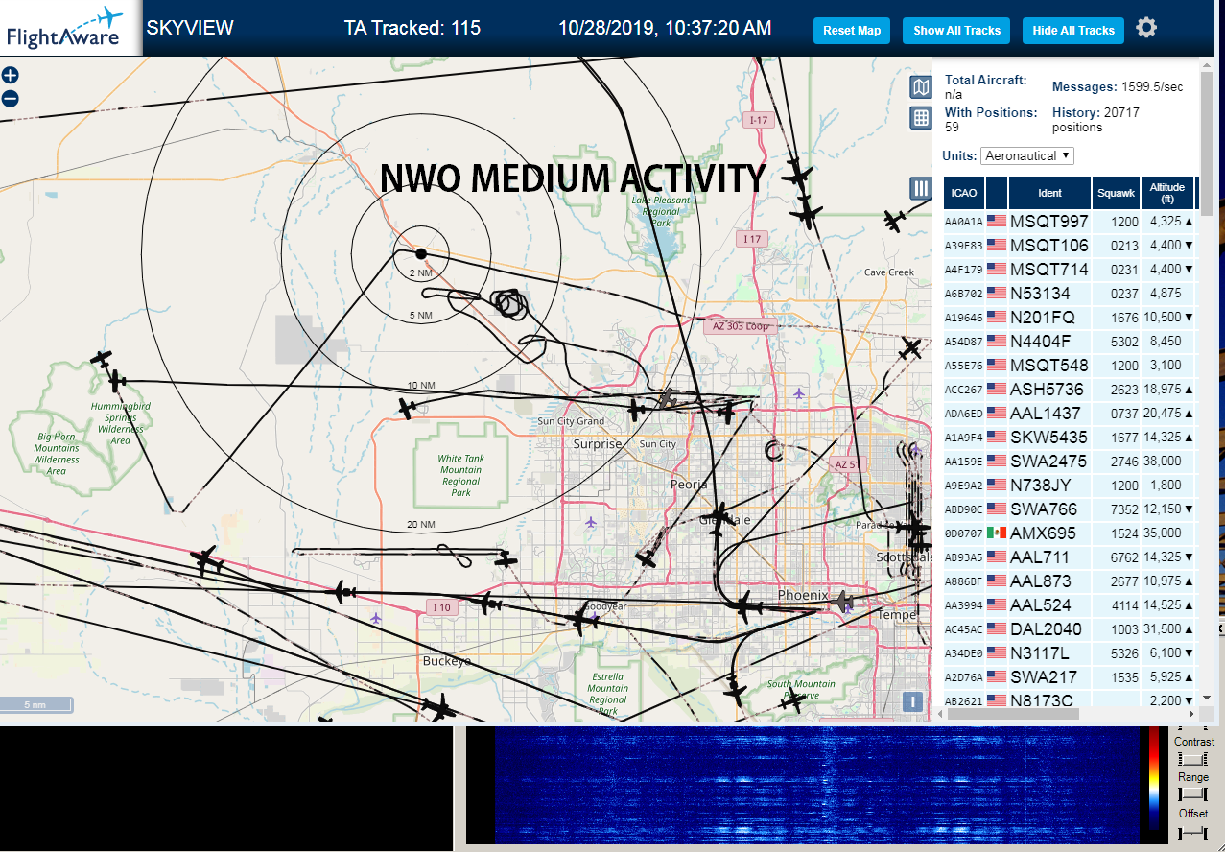
Task: Select the N4404F aircraft row
Action: point(1070,341)
